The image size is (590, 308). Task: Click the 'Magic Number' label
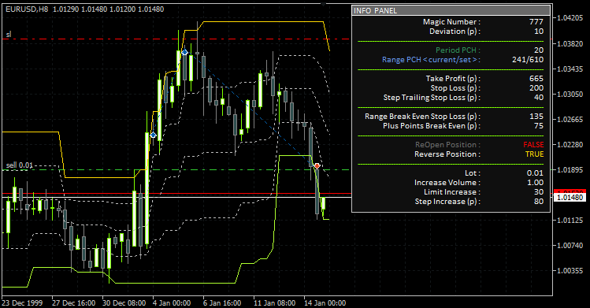click(451, 22)
